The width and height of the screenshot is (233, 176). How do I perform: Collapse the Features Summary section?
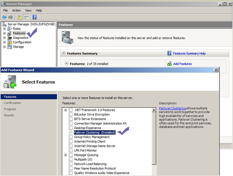[64, 53]
